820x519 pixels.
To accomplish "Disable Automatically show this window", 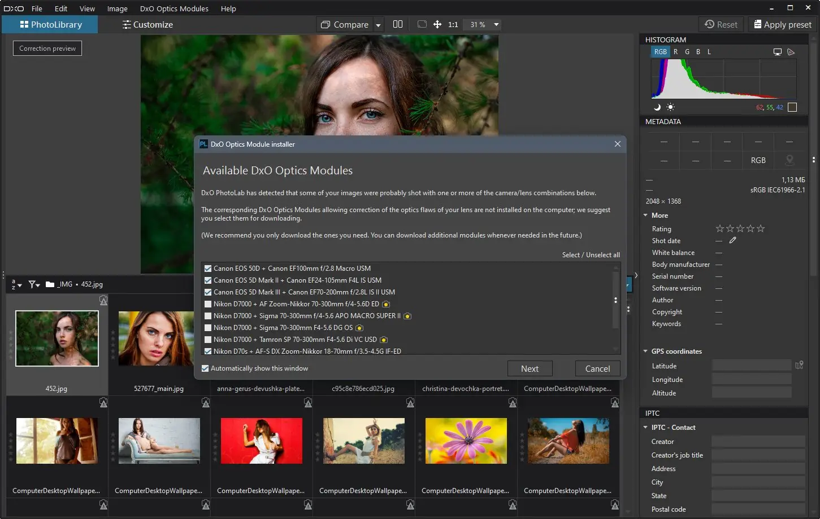I will [x=205, y=368].
